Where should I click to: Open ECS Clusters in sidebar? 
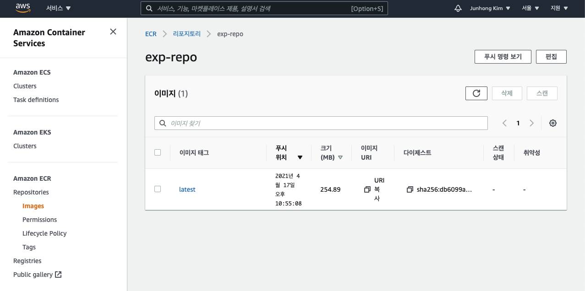click(x=25, y=86)
